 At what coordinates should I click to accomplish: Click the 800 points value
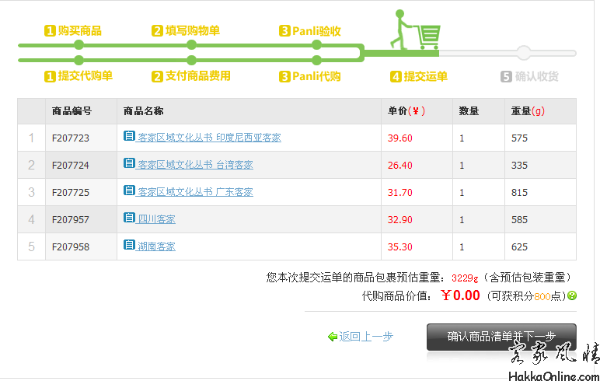click(x=542, y=297)
